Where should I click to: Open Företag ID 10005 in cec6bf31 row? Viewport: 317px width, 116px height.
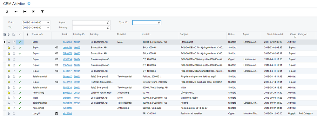(77, 48)
